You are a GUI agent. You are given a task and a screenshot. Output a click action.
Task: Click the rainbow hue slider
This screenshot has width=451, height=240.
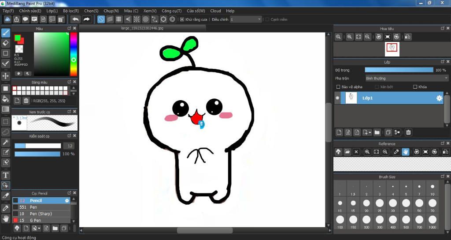[x=74, y=54]
